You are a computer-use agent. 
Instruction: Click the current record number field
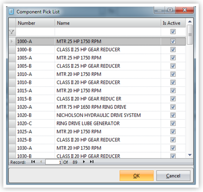[x=53, y=162]
